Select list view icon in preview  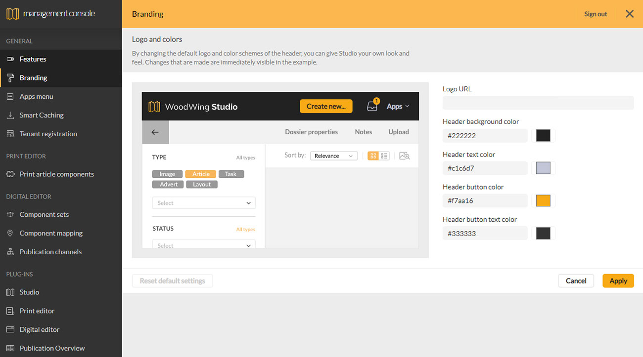pyautogui.click(x=384, y=156)
